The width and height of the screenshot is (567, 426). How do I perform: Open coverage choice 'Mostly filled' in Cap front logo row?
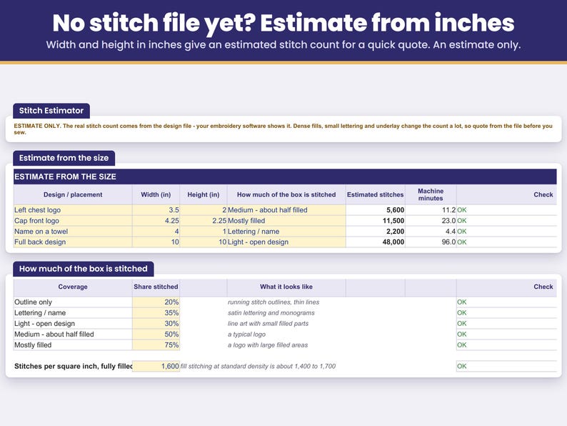286,221
